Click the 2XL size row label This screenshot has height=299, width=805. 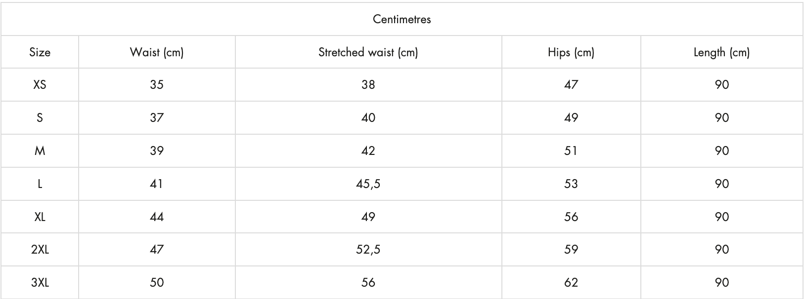click(40, 250)
